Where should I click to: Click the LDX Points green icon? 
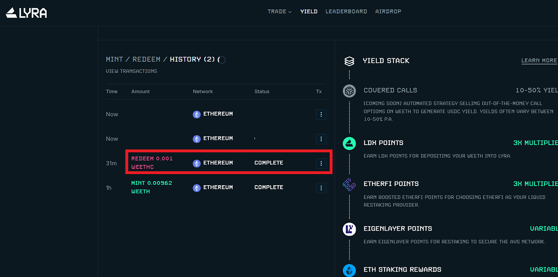pyautogui.click(x=349, y=143)
